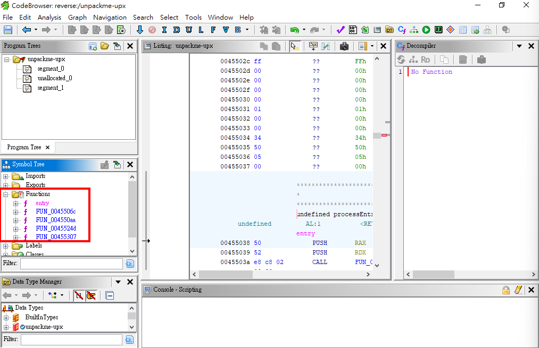Click the purple checkmark toolbar icon
This screenshot has height=348, width=539.
pos(341,30)
